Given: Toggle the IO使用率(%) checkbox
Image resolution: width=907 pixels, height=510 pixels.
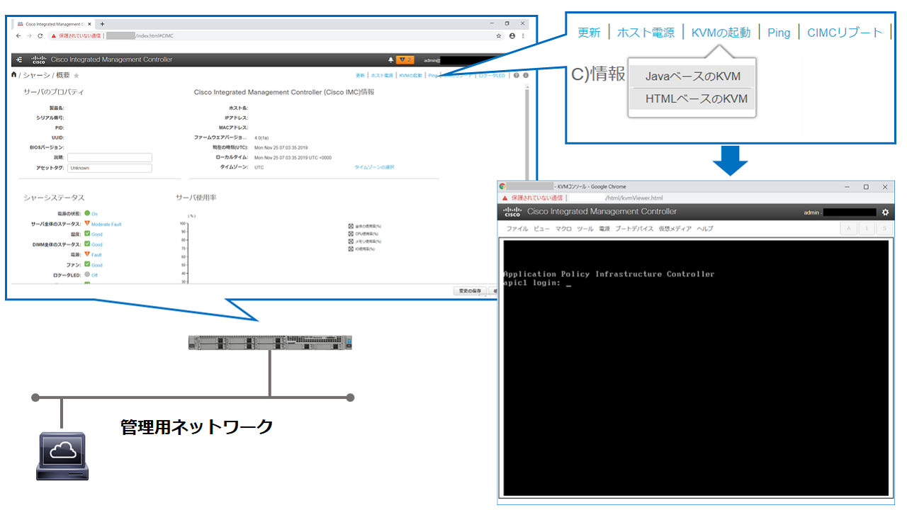Looking at the screenshot, I should coord(351,249).
